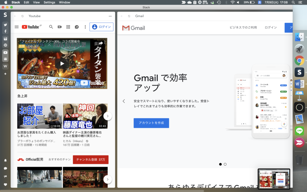Open the chat bubble in Stack sidebar

click(5, 168)
